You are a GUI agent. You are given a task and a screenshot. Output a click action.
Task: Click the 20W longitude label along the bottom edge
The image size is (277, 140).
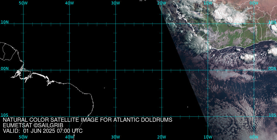click(x=162, y=137)
